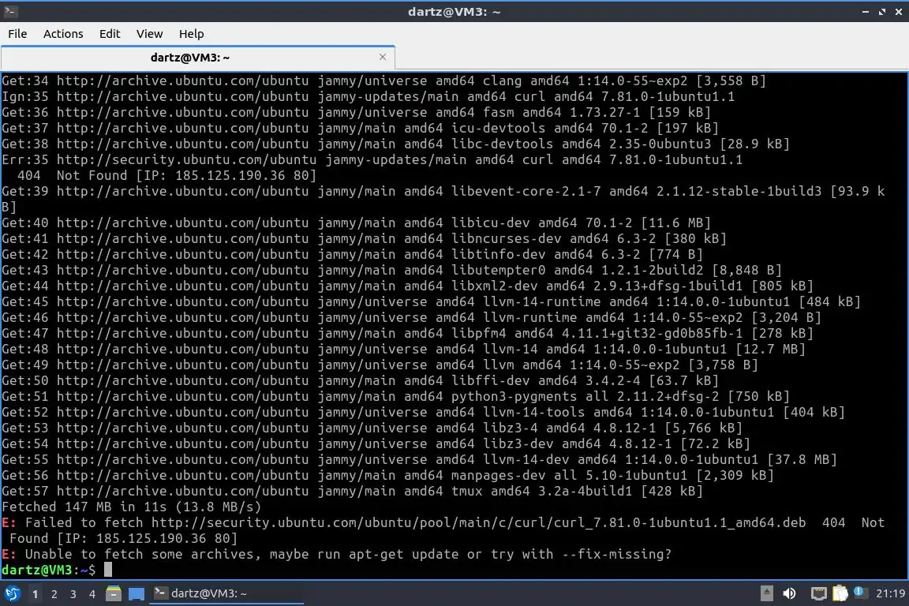Open the Help menu
The width and height of the screenshot is (909, 606).
[191, 34]
